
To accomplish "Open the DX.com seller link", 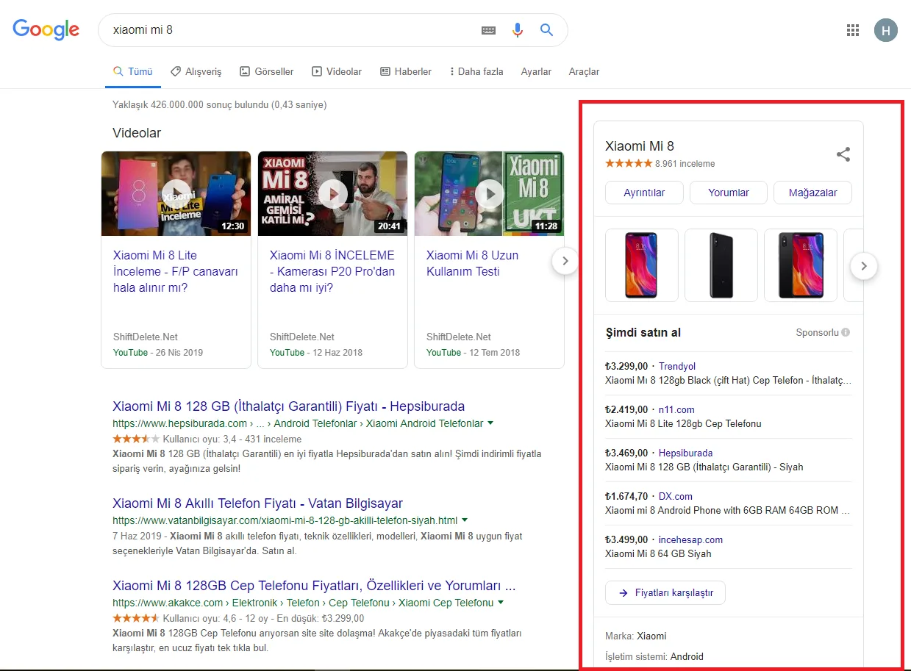I will (676, 496).
